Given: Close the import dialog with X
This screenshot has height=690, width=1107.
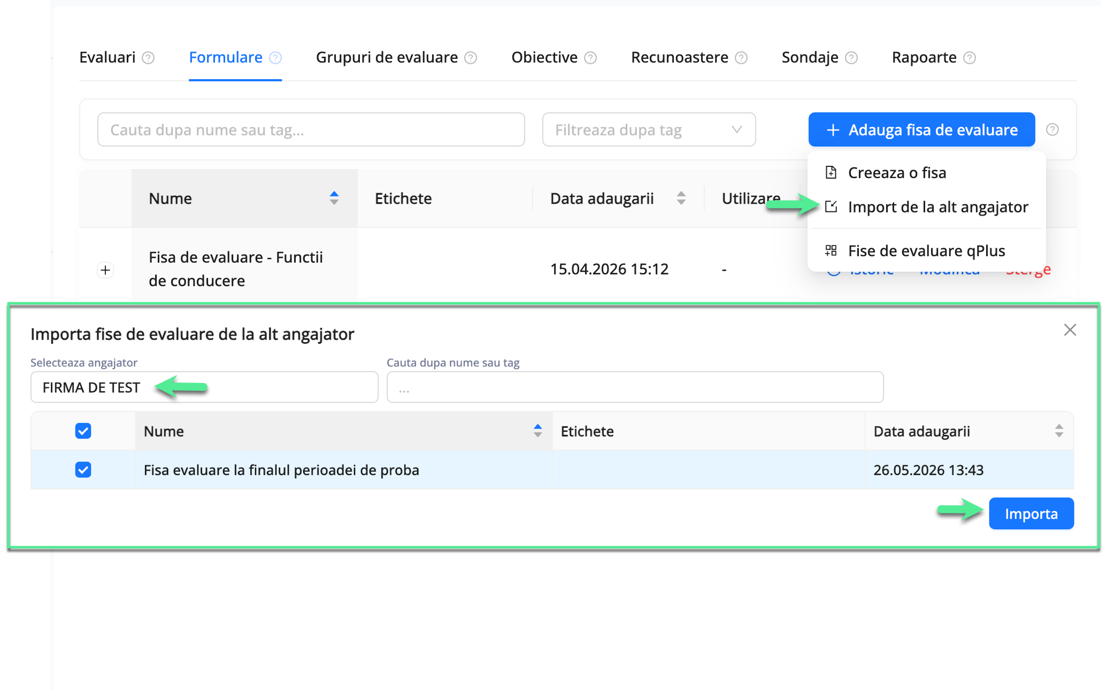Looking at the screenshot, I should tap(1070, 330).
